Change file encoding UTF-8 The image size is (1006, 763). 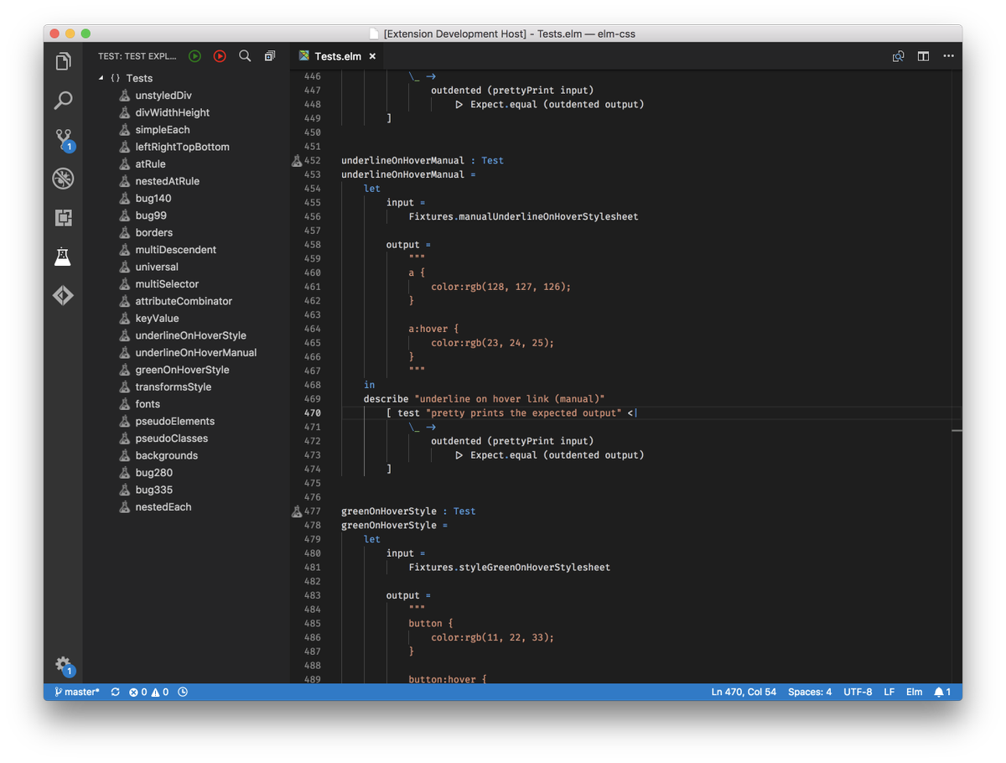pos(858,692)
